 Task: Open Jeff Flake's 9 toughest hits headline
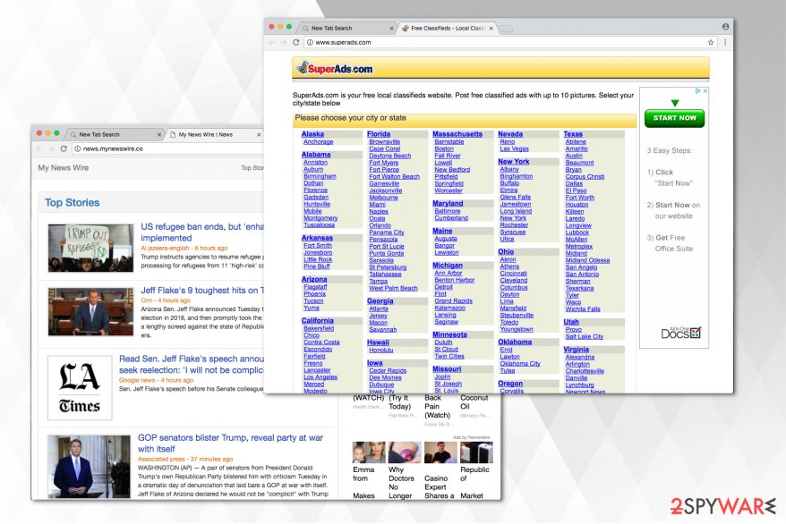tap(202, 291)
